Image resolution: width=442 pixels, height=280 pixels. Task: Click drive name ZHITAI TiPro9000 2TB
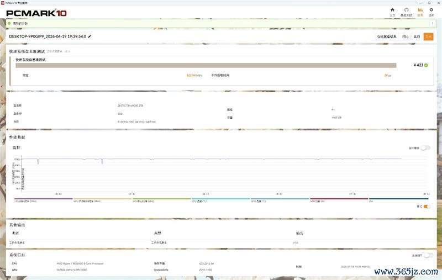[x=130, y=105]
